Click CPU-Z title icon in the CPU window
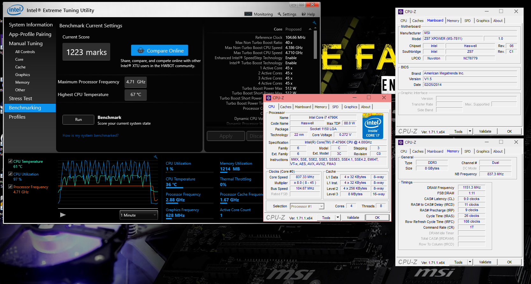Viewport: 531px width, 284px height. point(269,98)
